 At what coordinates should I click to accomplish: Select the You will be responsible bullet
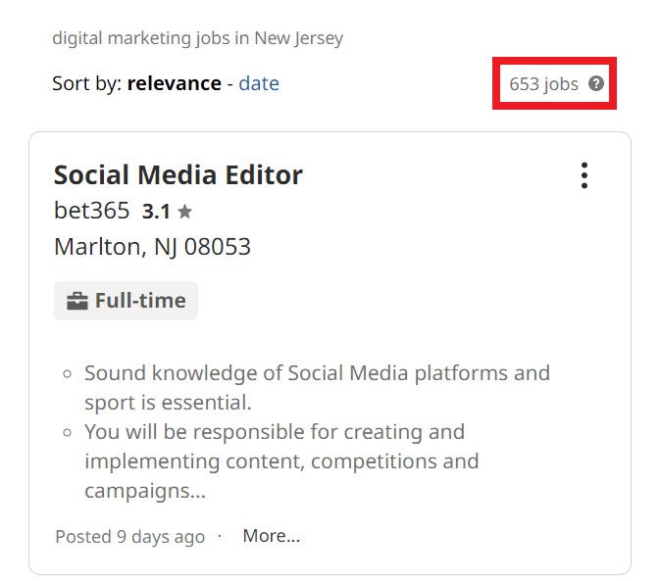pos(281,461)
